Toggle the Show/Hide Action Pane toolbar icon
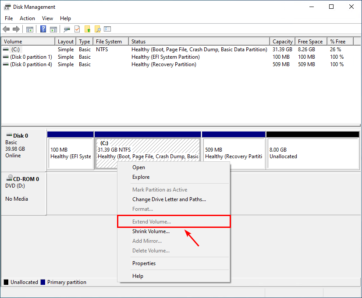This screenshot has height=298, width=362. click(x=53, y=29)
